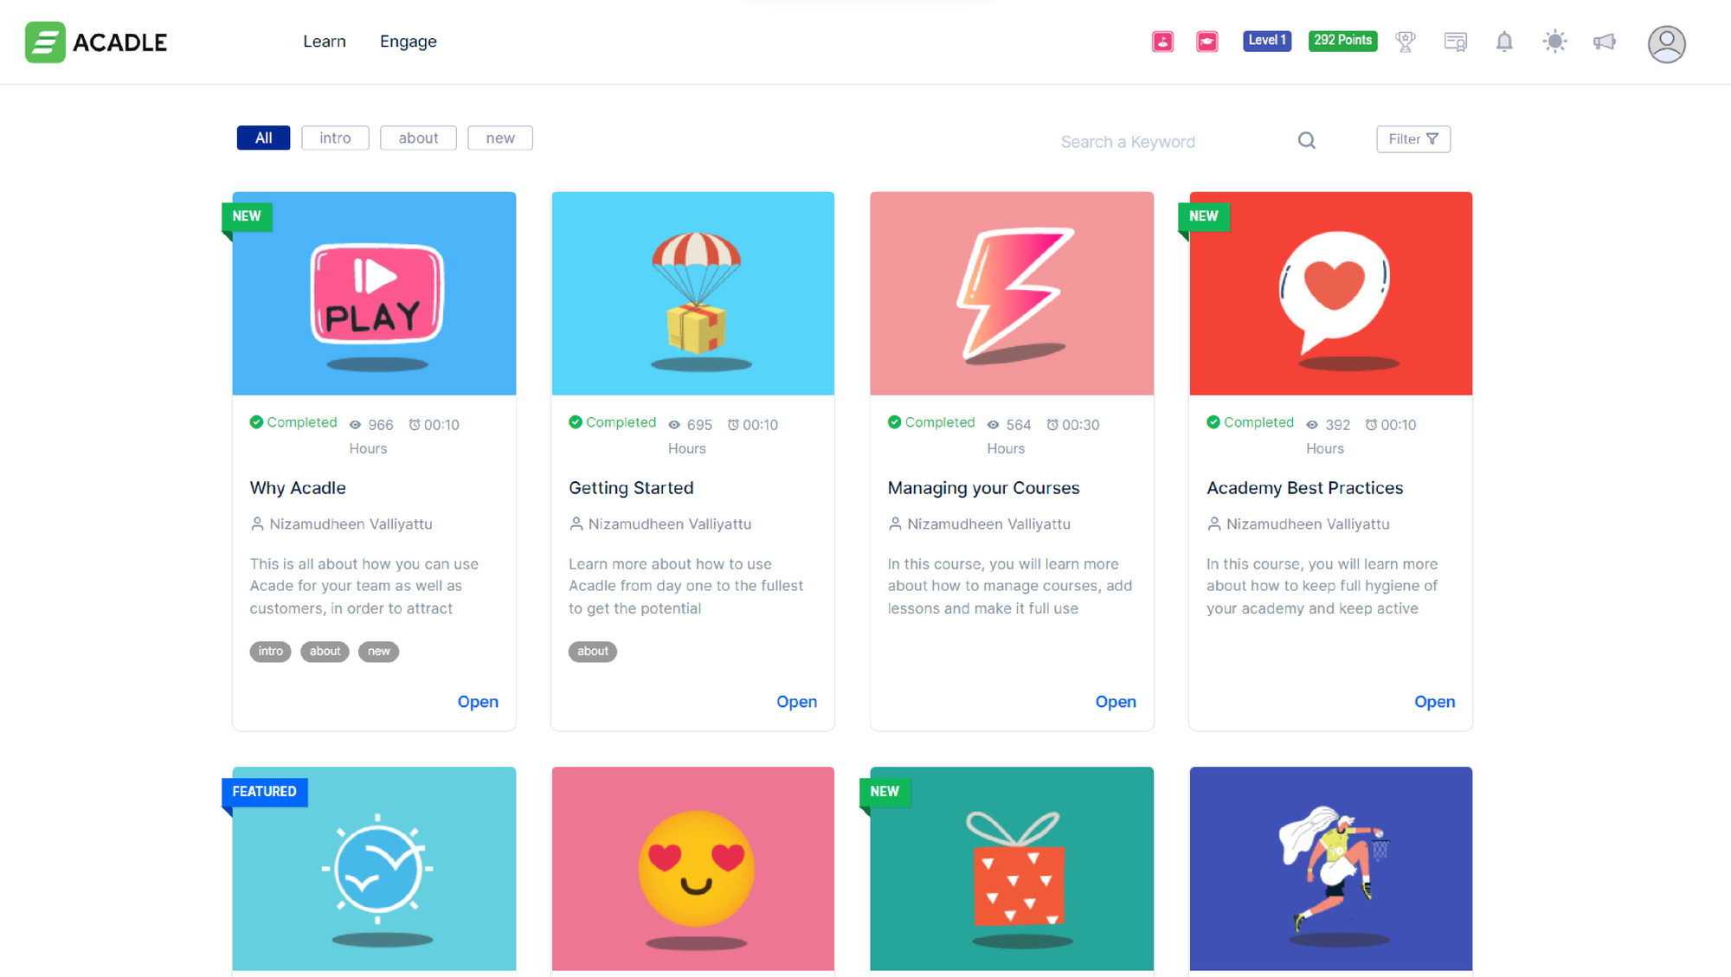1731x977 pixels.
Task: Open the user profile avatar icon
Action: [1665, 42]
